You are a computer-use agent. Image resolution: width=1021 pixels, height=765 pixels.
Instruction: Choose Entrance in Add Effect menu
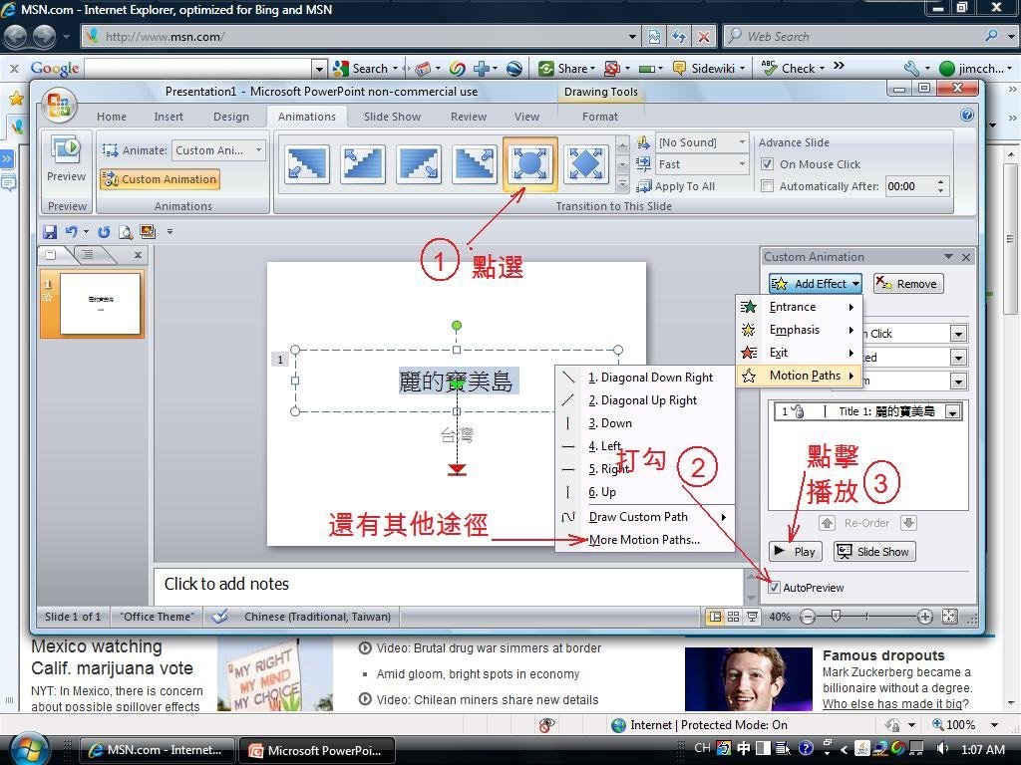pyautogui.click(x=799, y=307)
